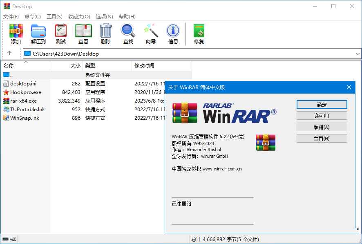This screenshot has width=362, height=244.
Task: Click the key icon in the status bar
Action: [13, 239]
